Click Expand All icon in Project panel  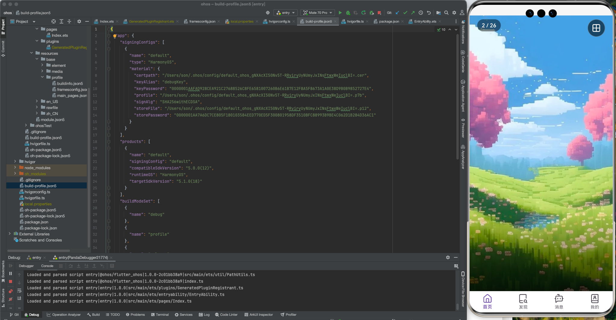[61, 21]
